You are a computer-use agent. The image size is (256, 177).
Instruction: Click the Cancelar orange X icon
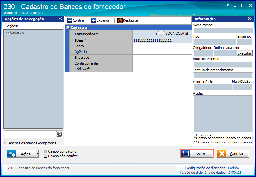pos(222,154)
